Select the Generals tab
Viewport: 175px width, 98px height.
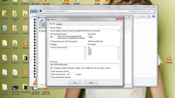coord(52,24)
